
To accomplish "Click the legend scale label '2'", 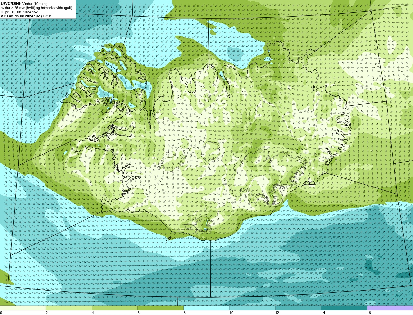I will click(47, 313).
